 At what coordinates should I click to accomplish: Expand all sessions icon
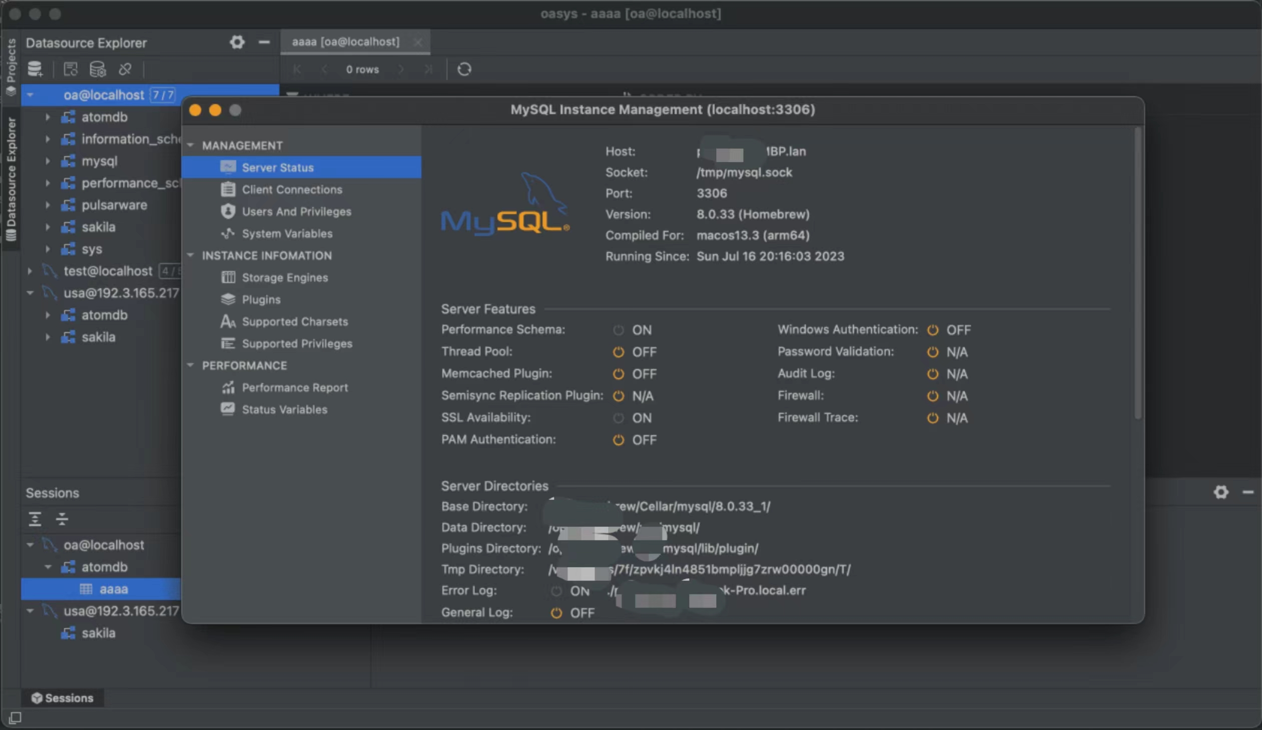click(x=35, y=519)
